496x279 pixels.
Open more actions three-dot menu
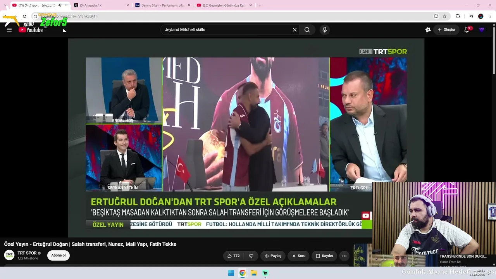(344, 256)
